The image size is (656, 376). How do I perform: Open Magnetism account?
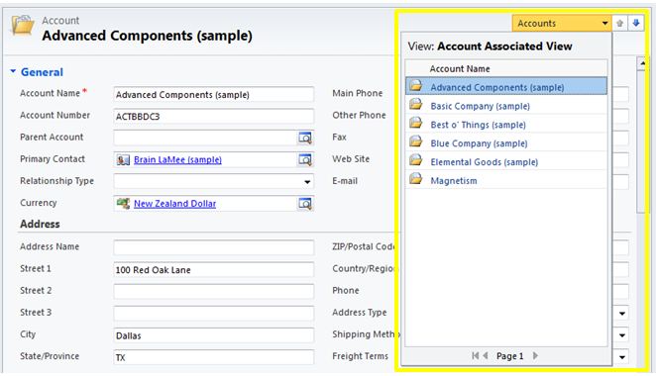pyautogui.click(x=454, y=181)
